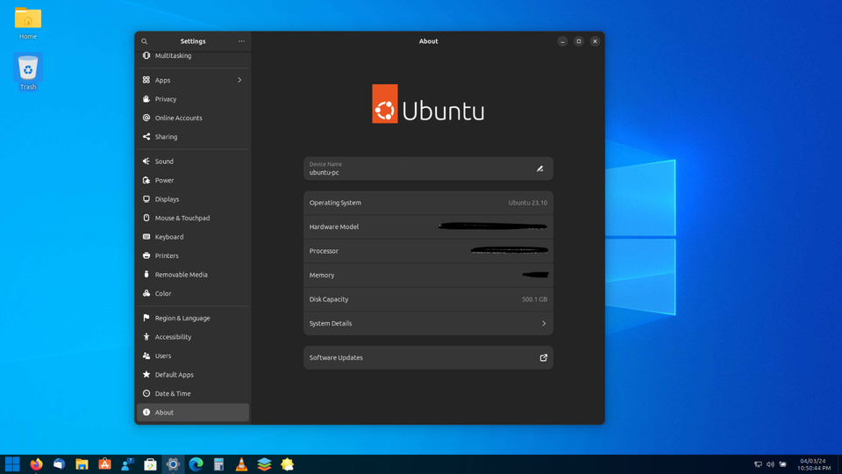The height and width of the screenshot is (474, 842).
Task: Click the taskbar date and time
Action: click(813, 464)
